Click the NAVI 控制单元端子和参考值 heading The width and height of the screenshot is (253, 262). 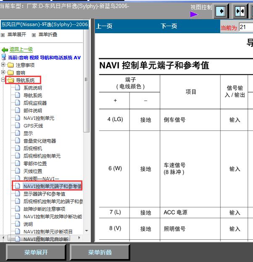[x=154, y=65]
